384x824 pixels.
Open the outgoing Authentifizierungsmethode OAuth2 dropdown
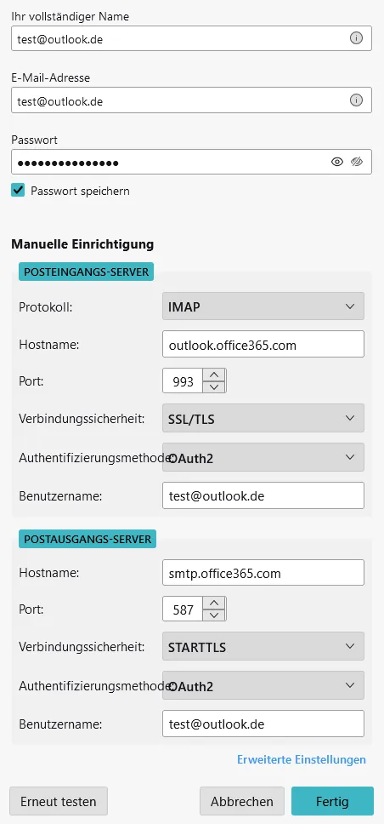263,685
